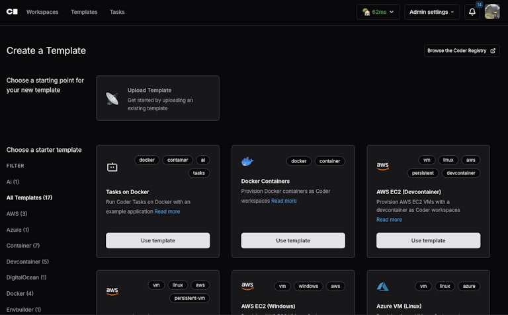Click linux tag on Azure VM card
The height and width of the screenshot is (315, 508).
(x=444, y=286)
